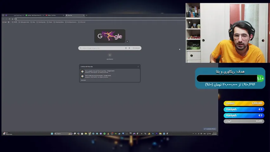Viewport: 270px width, 152px height.
Task: Open Spotify from the taskbar
Action: (x=104, y=134)
